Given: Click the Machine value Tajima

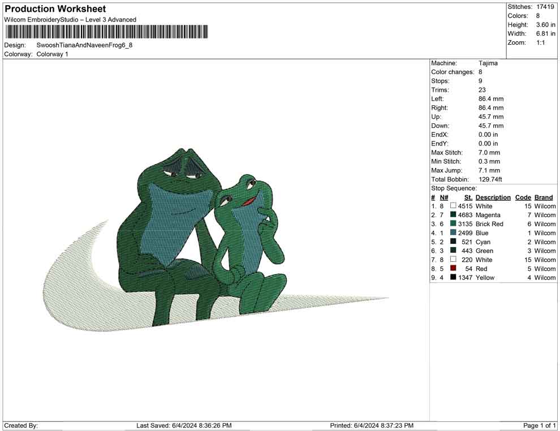Looking at the screenshot, I should coord(488,63).
